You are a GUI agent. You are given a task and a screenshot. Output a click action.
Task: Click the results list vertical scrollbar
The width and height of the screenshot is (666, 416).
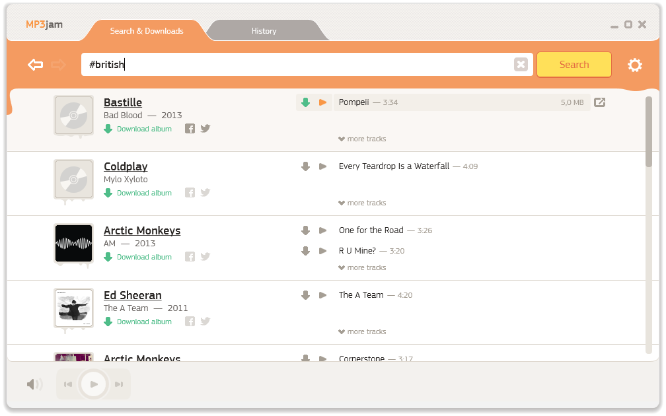pyautogui.click(x=649, y=131)
